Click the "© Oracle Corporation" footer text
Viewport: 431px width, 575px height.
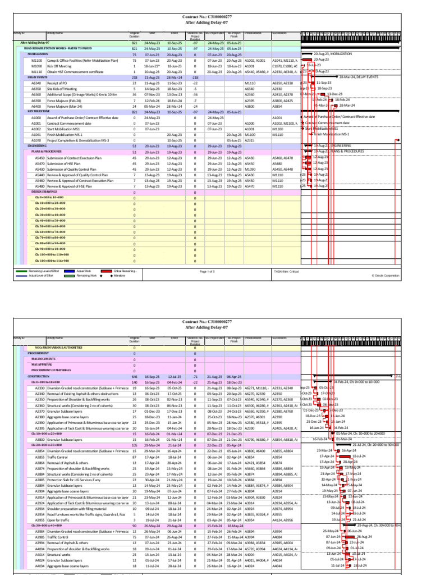(x=386, y=275)
